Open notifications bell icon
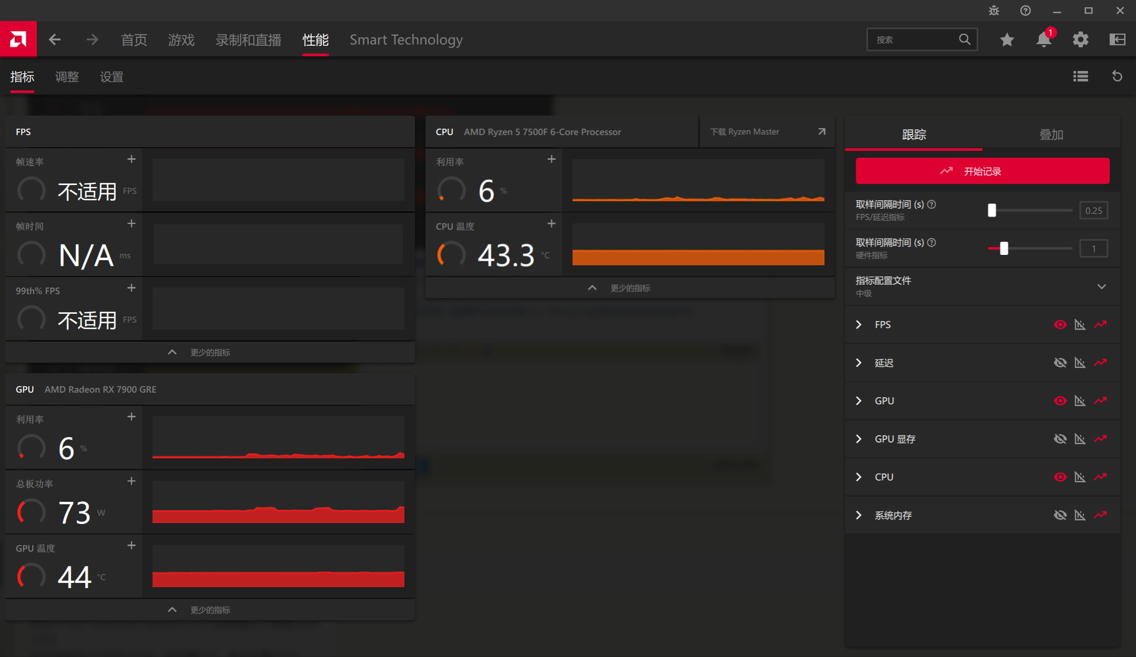Image resolution: width=1136 pixels, height=657 pixels. pos(1044,39)
